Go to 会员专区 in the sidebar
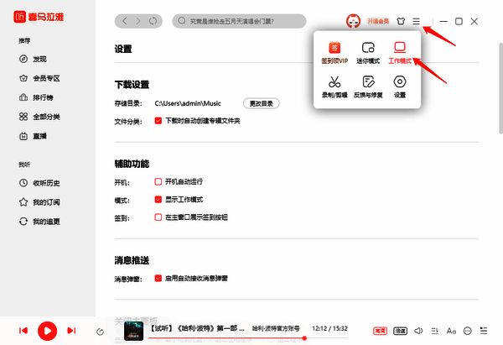Image resolution: width=503 pixels, height=345 pixels. click(39, 78)
